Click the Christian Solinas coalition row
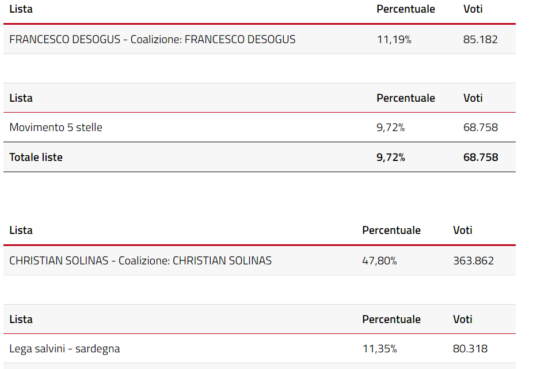Viewport: 533px width, 369px height. point(260,261)
